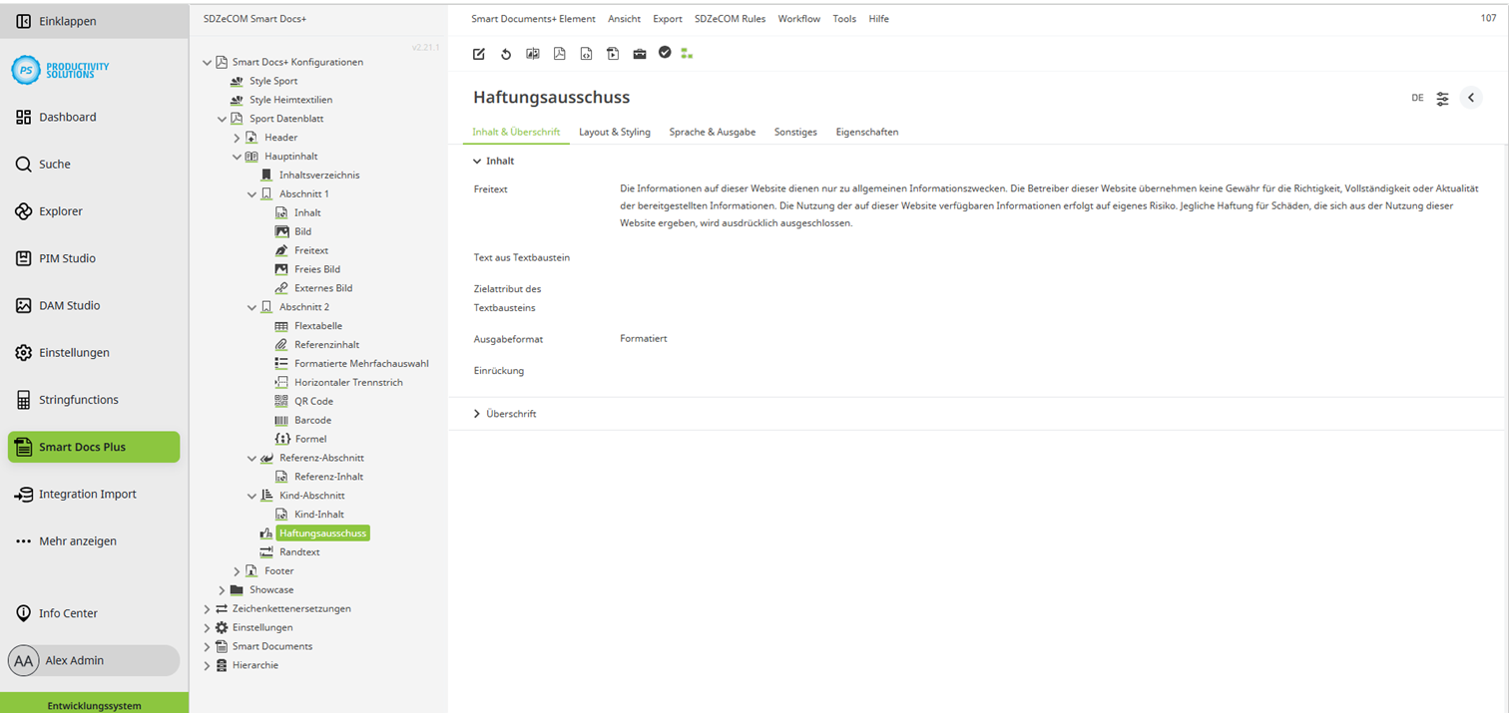Open the filter settings icon near DE
The image size is (1509, 713).
pos(1441,98)
